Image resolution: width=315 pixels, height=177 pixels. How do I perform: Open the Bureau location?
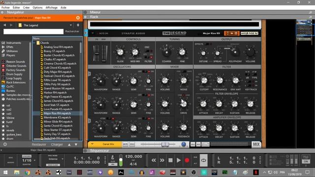pyautogui.click(x=10, y=90)
